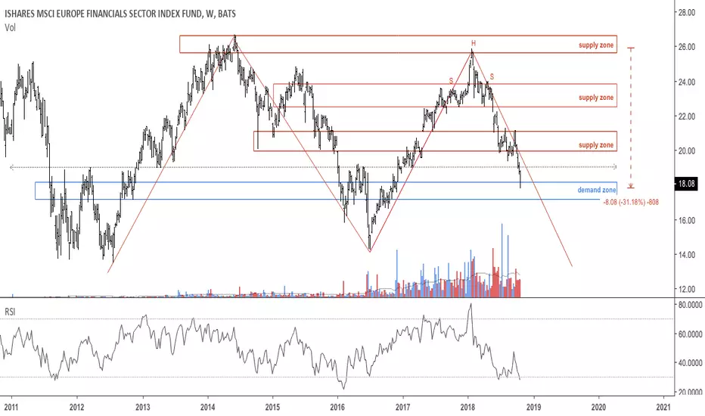The width and height of the screenshot is (705, 416).
Task: Click the 2015 year label
Action: 272,407
